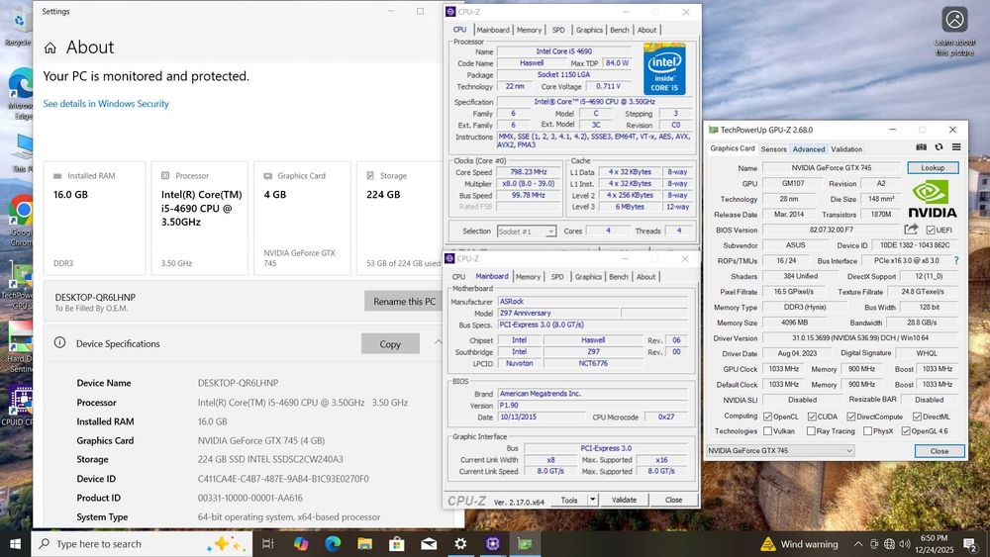The height and width of the screenshot is (557, 990).
Task: Open the Bench tab in top CPU-Z window
Action: click(x=620, y=30)
